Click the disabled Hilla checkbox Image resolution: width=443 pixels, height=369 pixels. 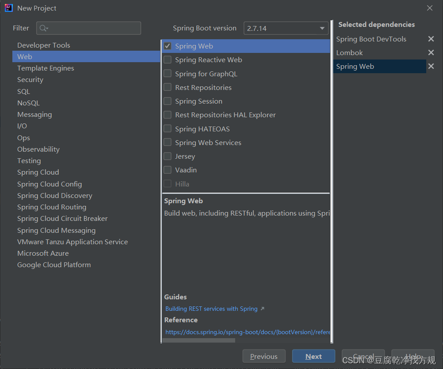[168, 184]
